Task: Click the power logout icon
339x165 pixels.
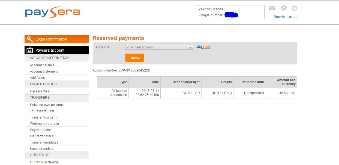Action: pos(295,8)
